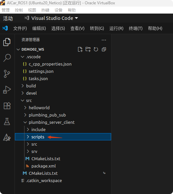The image size is (173, 194).
Task: Open the Search view in activity bar
Action: (7, 58)
